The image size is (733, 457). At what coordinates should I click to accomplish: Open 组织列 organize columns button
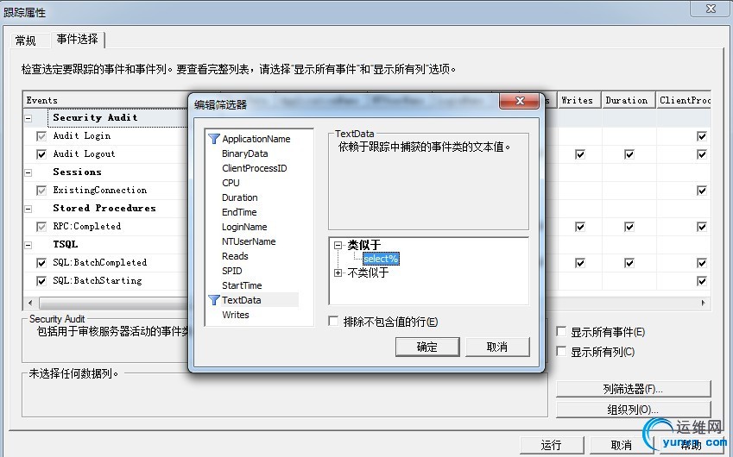634,410
